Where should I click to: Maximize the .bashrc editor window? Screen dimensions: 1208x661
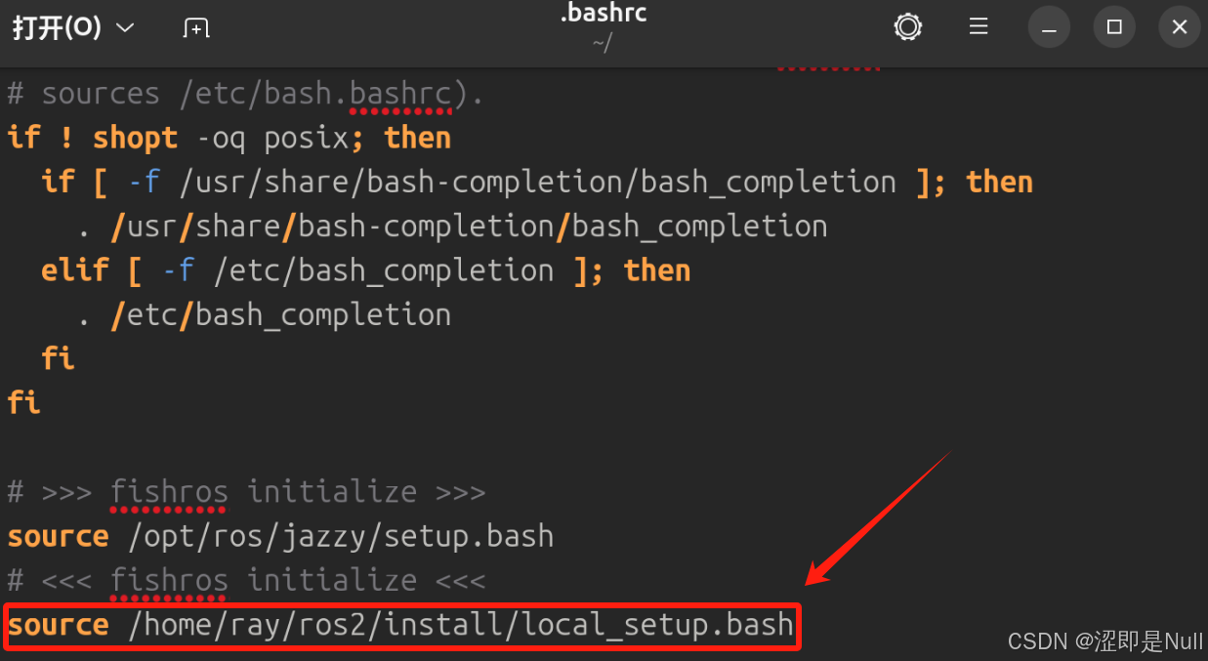coord(1114,27)
